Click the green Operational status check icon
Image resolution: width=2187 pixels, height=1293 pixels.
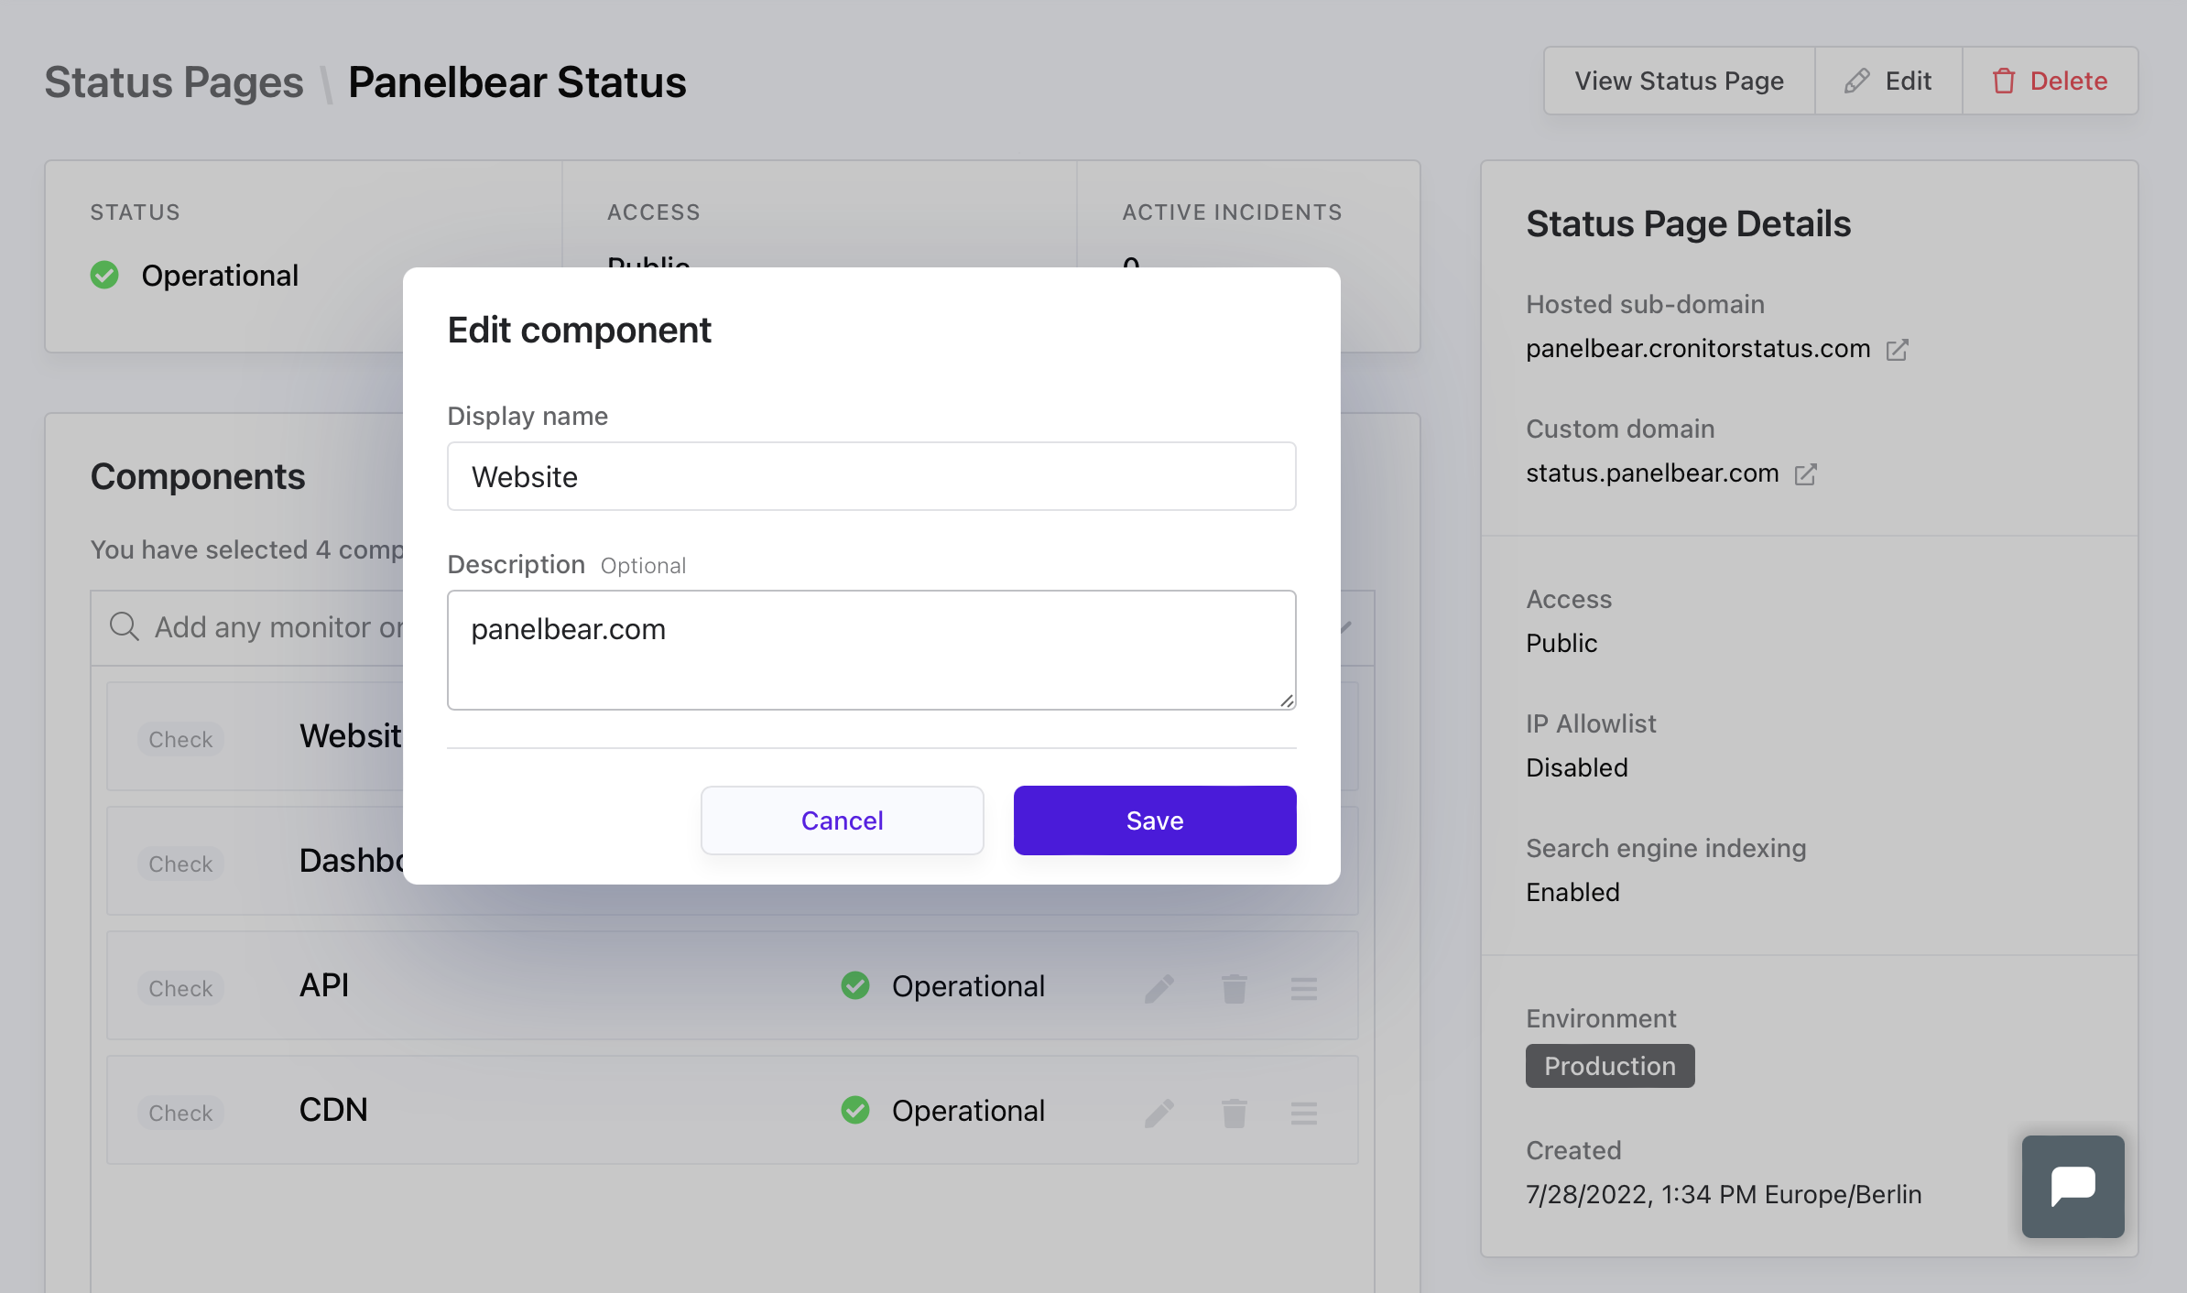tap(104, 275)
